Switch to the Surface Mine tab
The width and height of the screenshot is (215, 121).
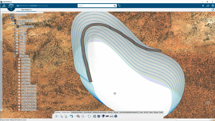[x=66, y=112]
